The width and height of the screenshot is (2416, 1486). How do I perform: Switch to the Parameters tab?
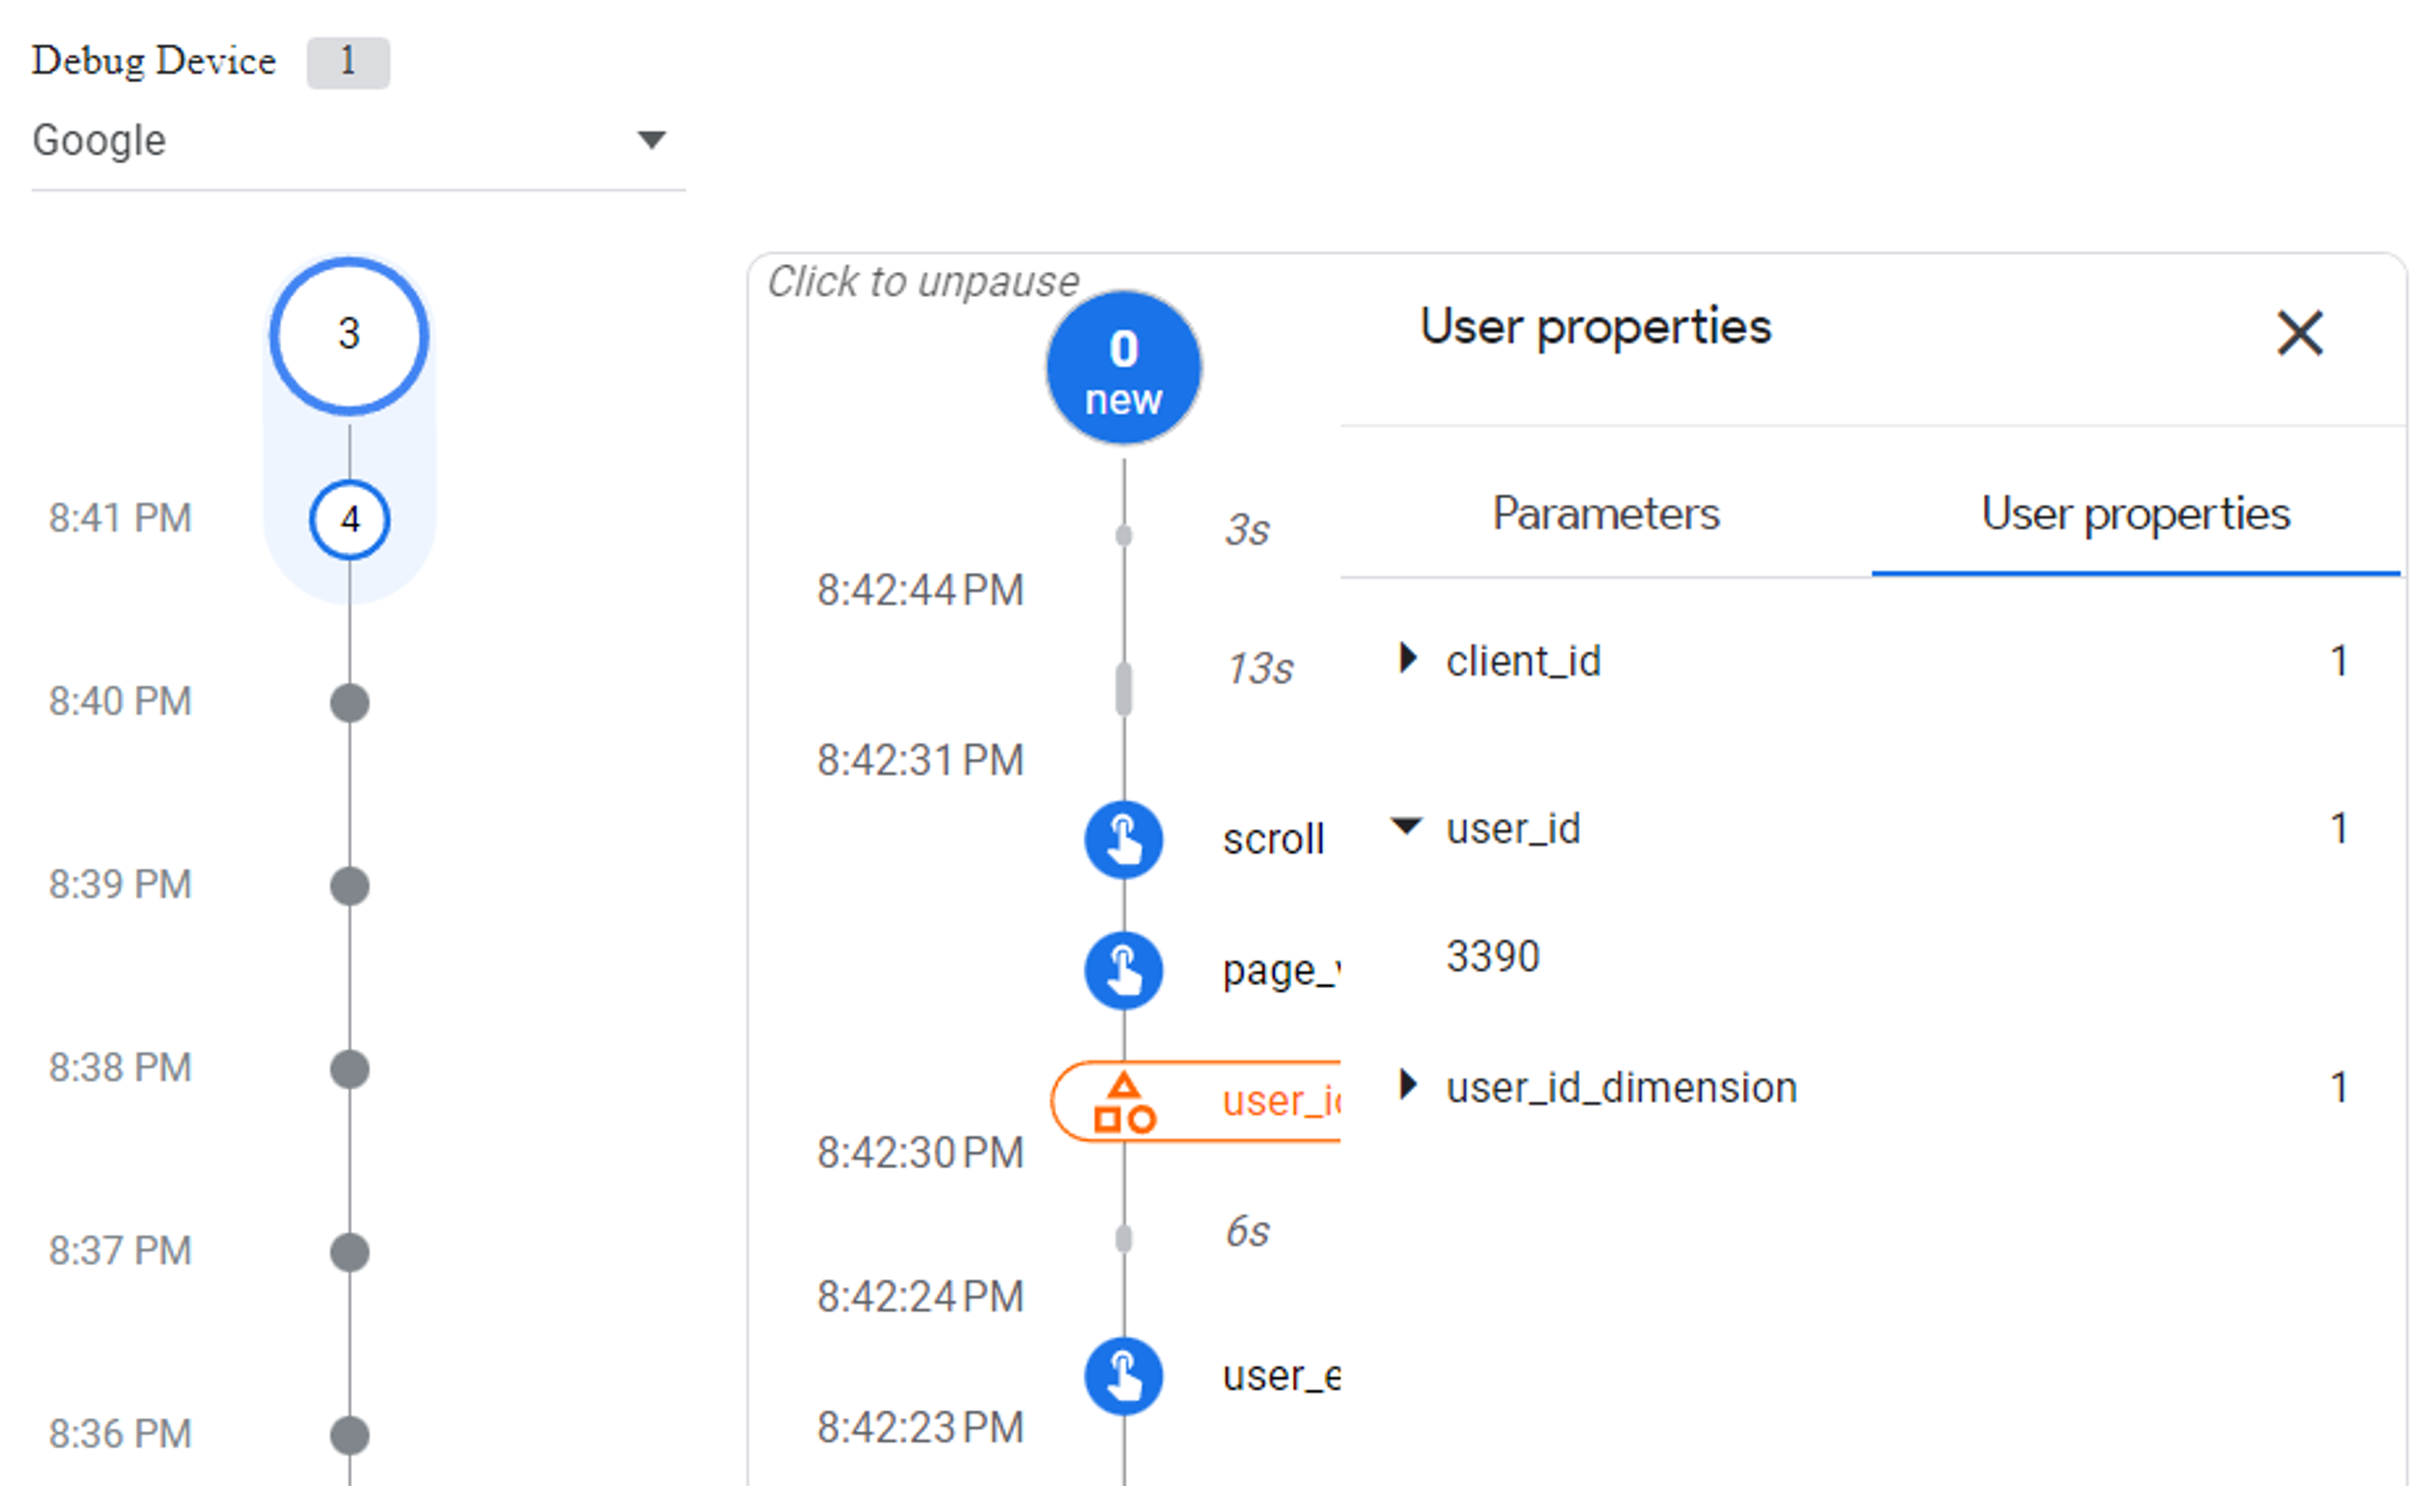[x=1605, y=514]
